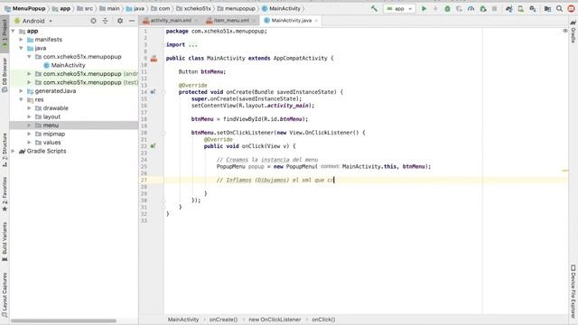
Task: Collapse the java folder
Action: pos(22,48)
